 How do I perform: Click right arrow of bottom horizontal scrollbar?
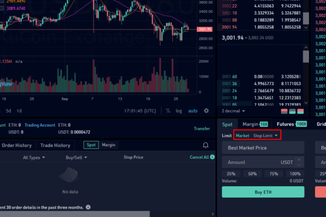[213, 214]
